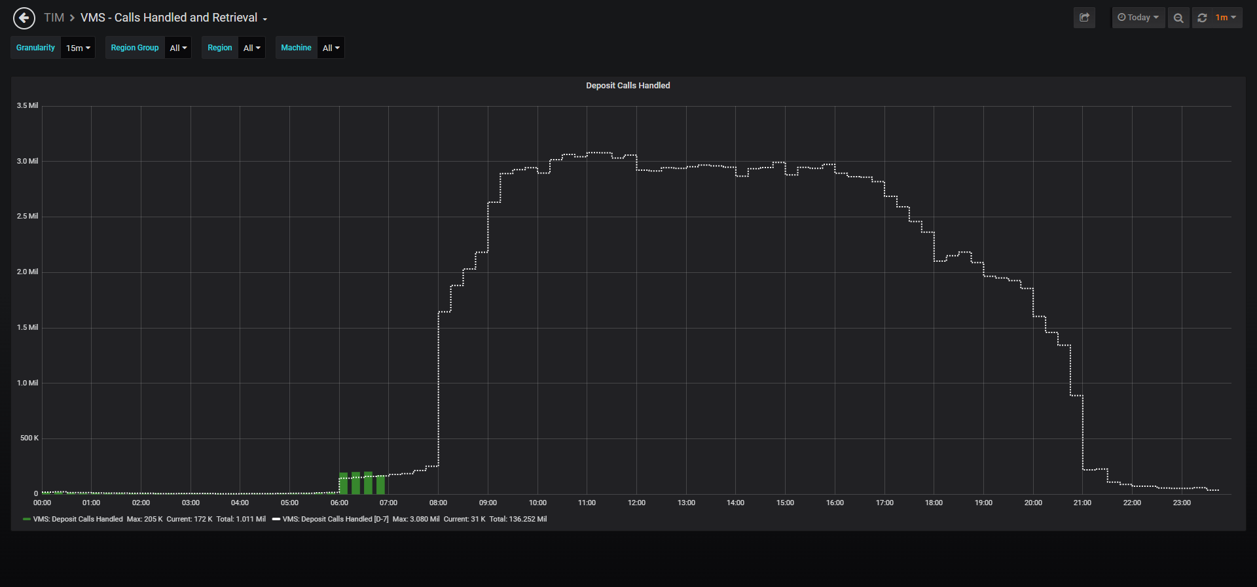Open the Machine All dropdown
The width and height of the screenshot is (1257, 587).
pos(331,48)
